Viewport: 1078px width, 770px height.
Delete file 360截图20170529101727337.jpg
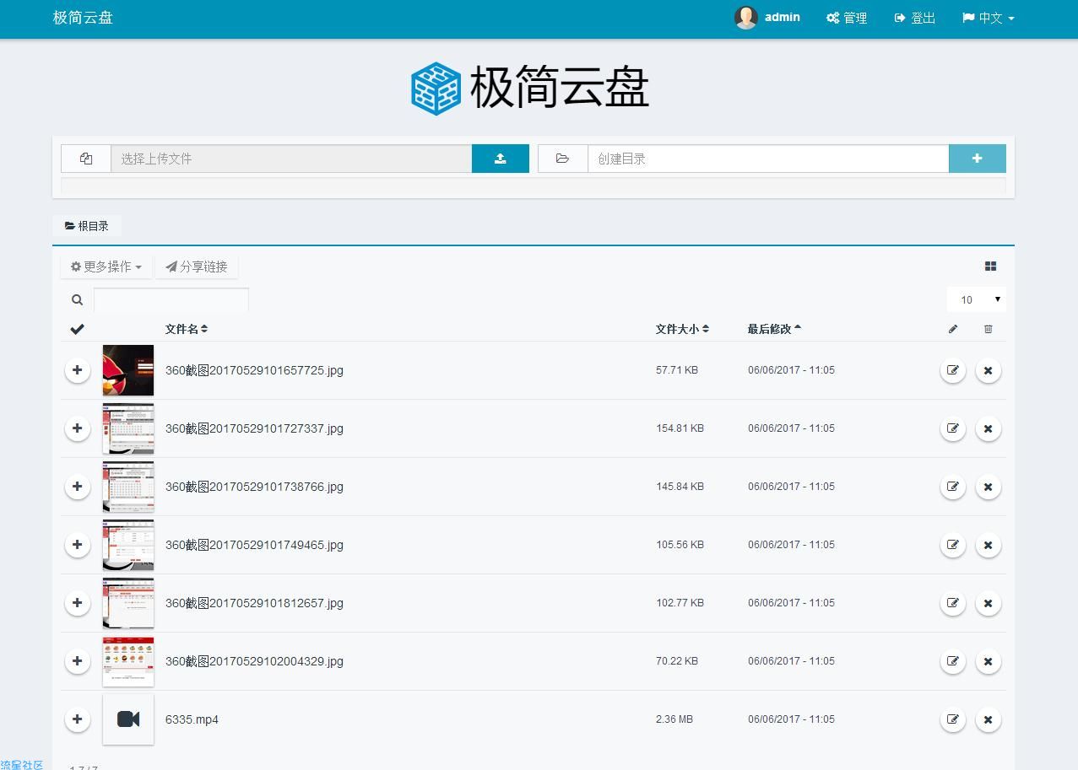tap(989, 428)
